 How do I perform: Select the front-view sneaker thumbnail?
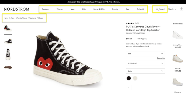pos(8,54)
